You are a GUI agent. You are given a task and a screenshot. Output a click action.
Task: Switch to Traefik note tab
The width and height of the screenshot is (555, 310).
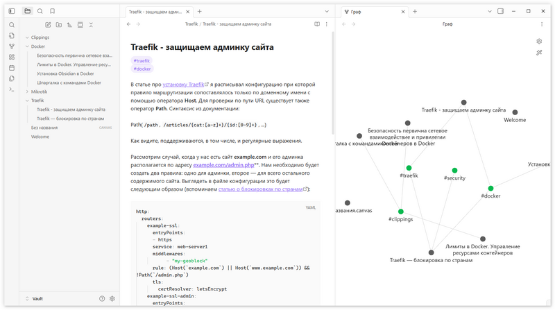[x=155, y=12]
